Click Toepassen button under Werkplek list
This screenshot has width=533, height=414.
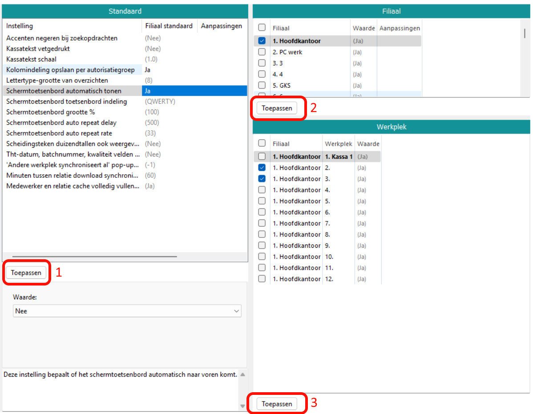277,404
